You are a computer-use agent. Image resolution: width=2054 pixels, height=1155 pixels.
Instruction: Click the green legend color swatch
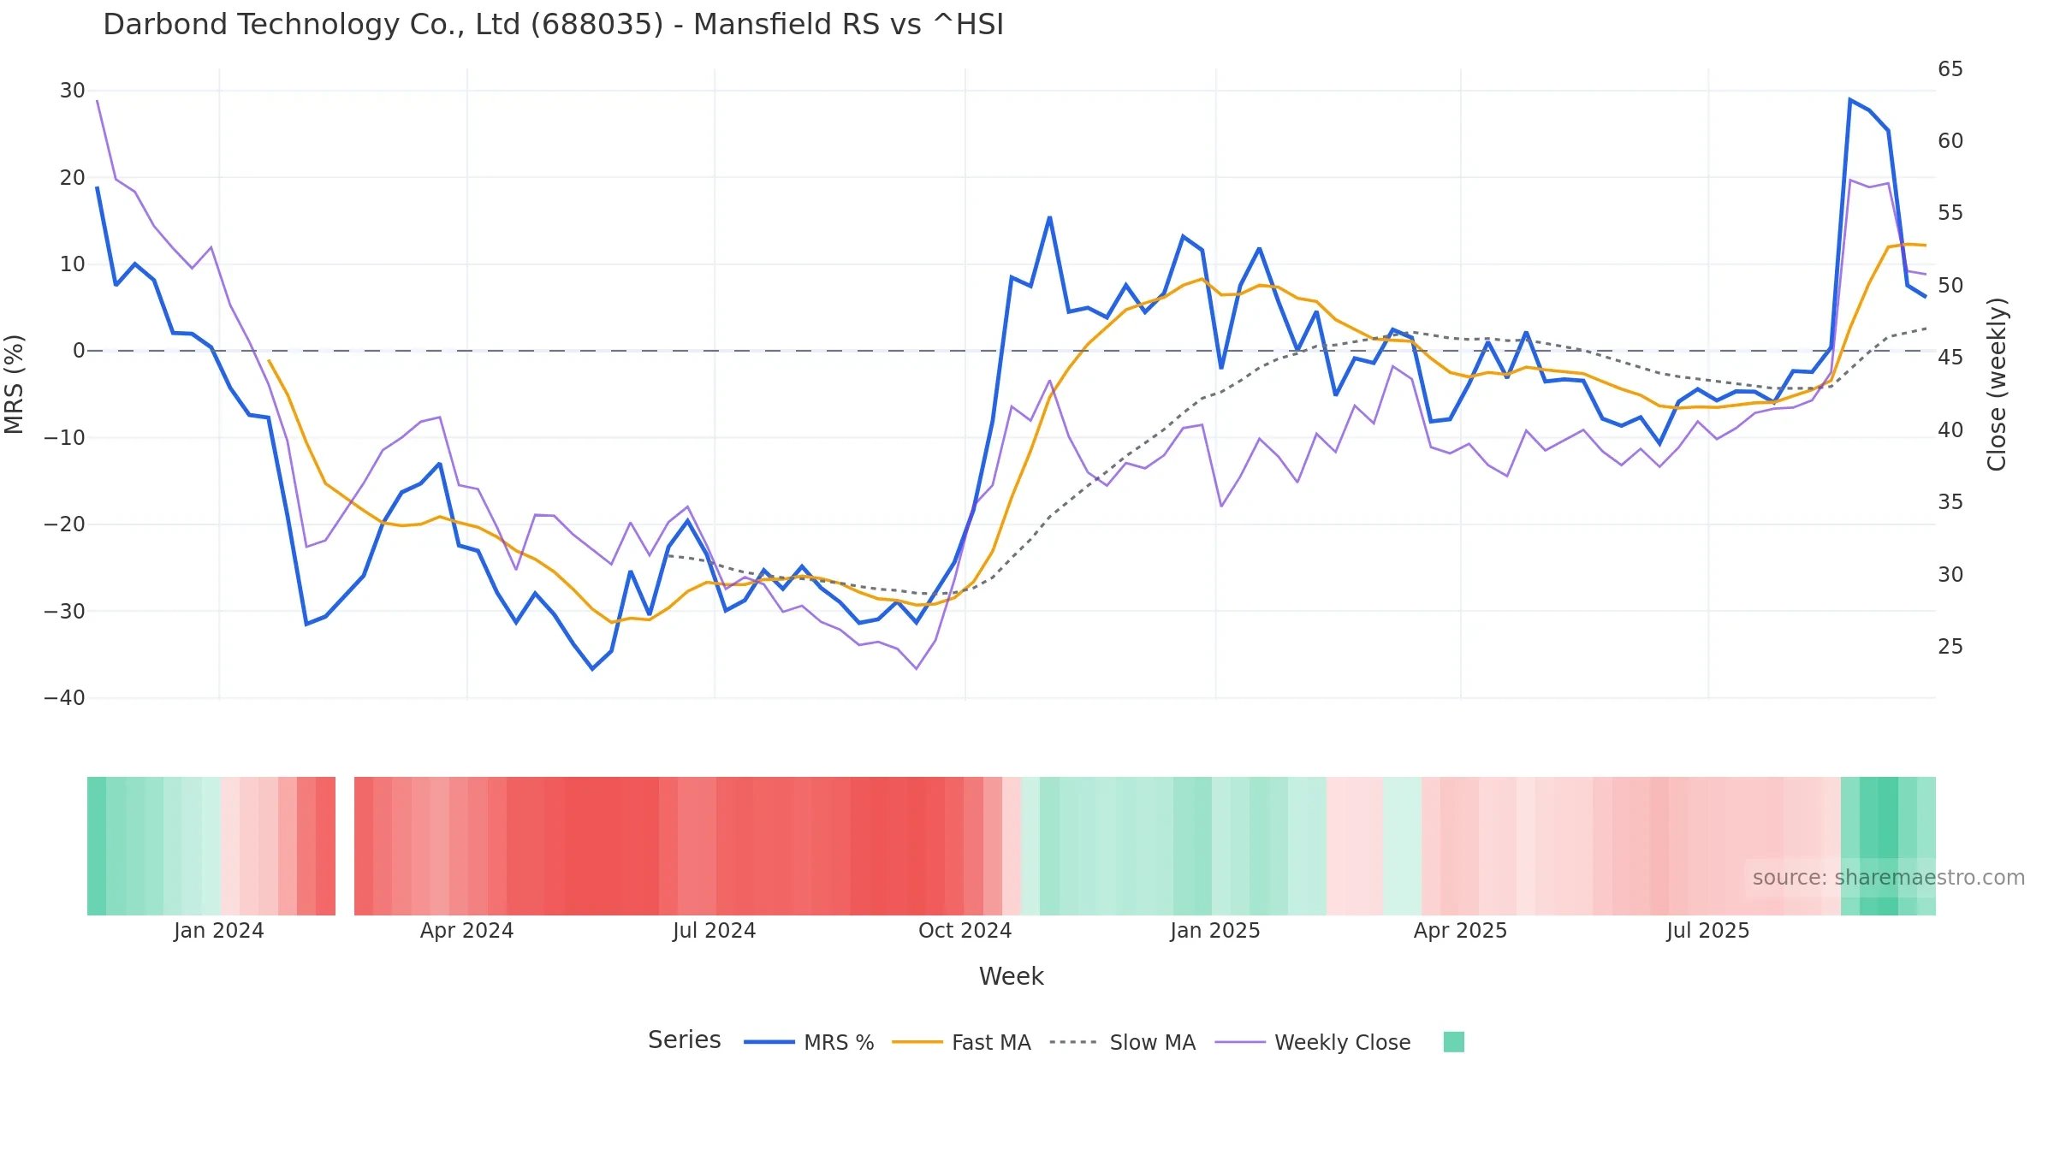click(1453, 1042)
